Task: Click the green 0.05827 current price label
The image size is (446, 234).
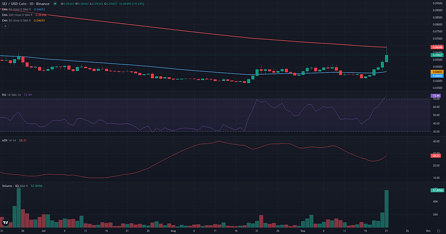Action: click(436, 55)
